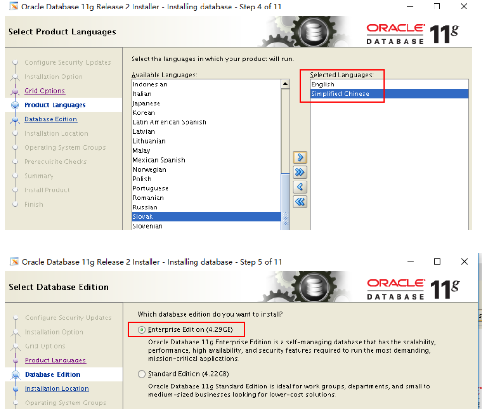
Task: Click the Available Languages scrollbar thumb
Action: click(285, 202)
